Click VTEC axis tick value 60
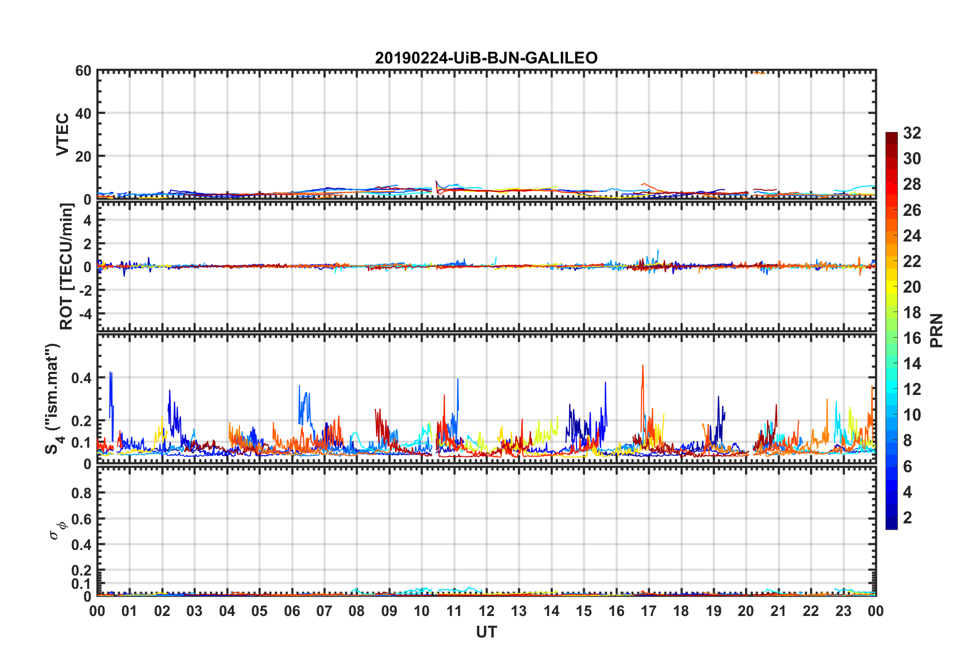Image resolution: width=973 pixels, height=661 pixels. [x=83, y=71]
